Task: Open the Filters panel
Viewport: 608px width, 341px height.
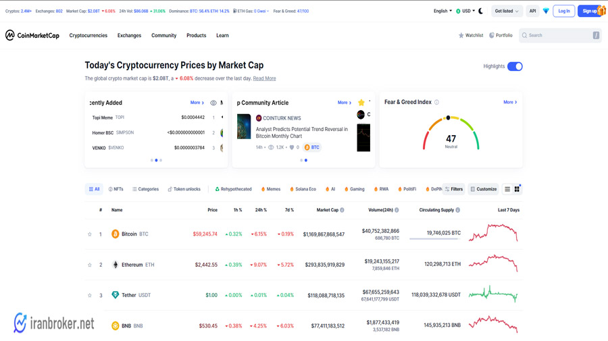Action: click(454, 189)
